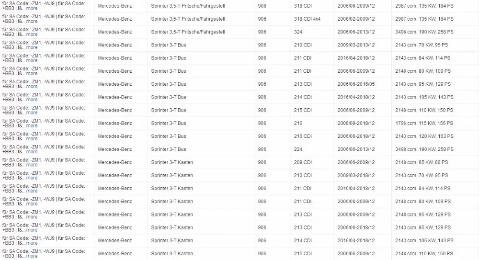
Task: Click 'more' in Kasten 211 CDI 80 KW row
Action: click(32, 204)
